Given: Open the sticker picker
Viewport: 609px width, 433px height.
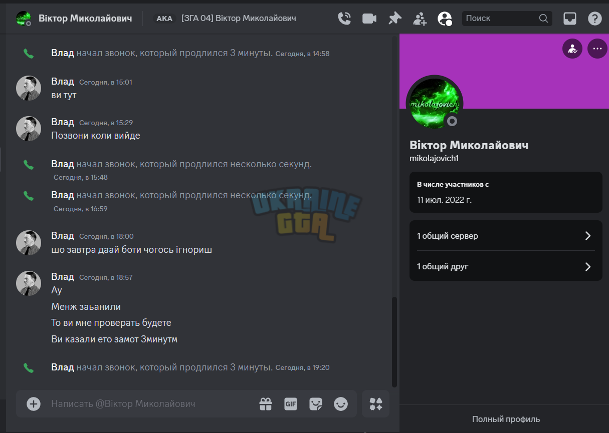Looking at the screenshot, I should 316,403.
